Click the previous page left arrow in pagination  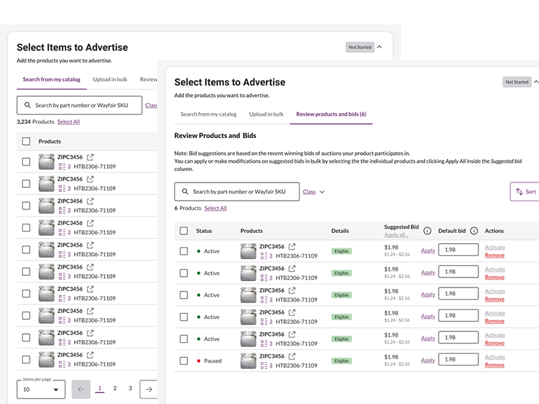[x=81, y=389]
